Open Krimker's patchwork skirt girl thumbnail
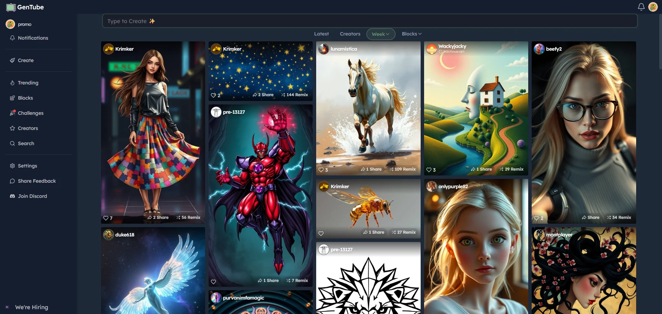662x314 pixels. click(x=153, y=133)
